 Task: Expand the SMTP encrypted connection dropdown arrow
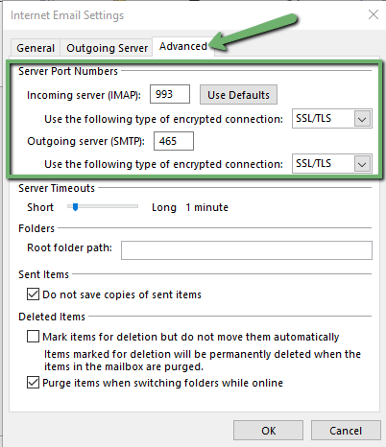[x=362, y=164]
